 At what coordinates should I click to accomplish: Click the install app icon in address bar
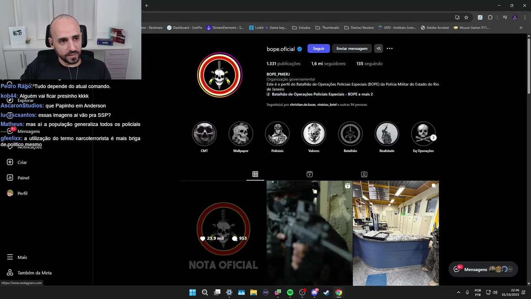[457, 17]
